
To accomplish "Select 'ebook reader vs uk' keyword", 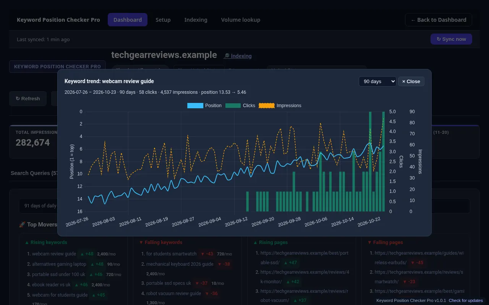I will coord(51,285).
